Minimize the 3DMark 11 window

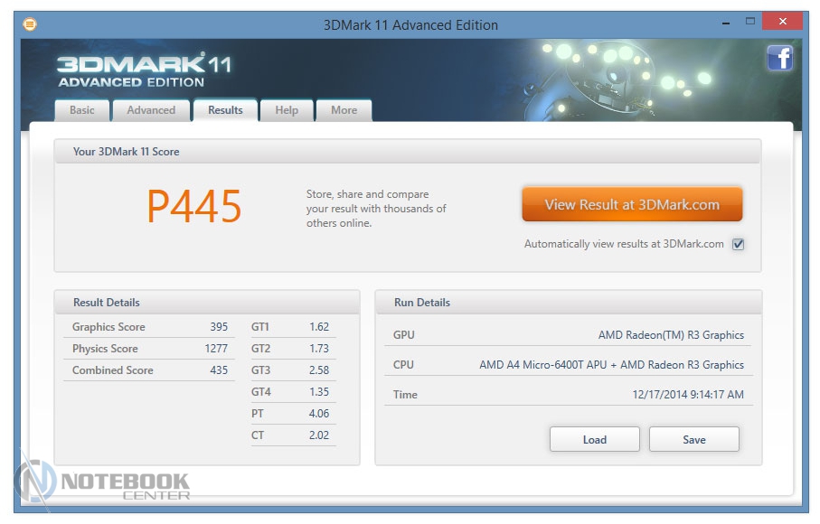726,21
